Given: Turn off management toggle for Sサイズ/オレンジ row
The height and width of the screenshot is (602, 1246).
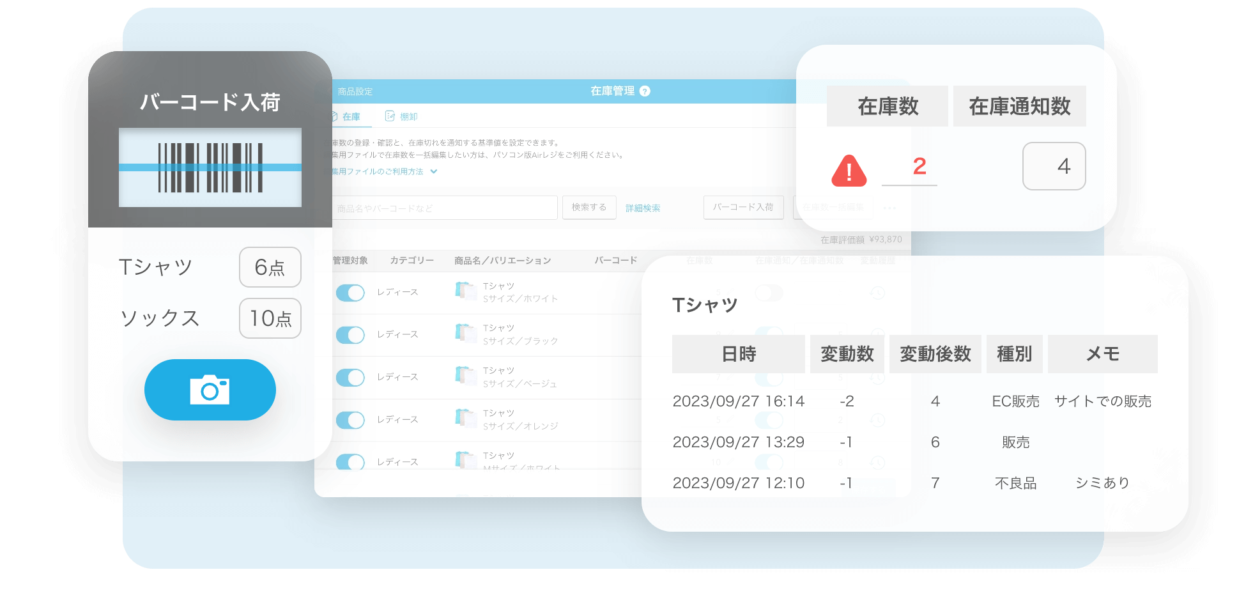Looking at the screenshot, I should click(350, 420).
